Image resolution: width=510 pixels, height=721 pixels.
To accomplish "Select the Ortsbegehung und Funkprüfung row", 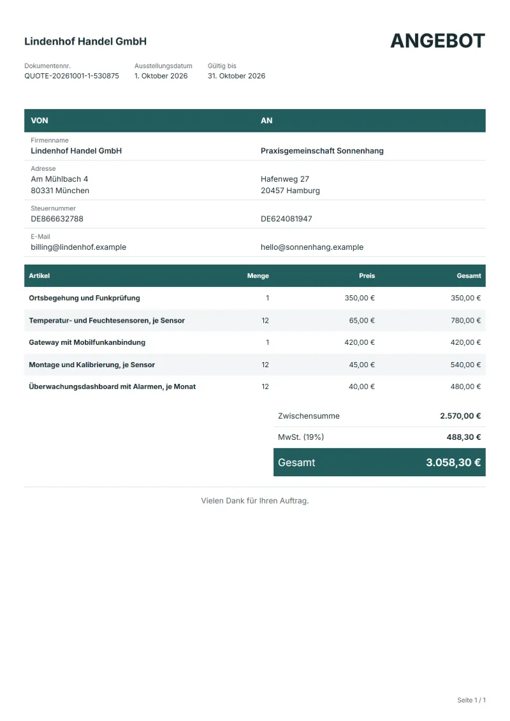I will click(x=255, y=298).
